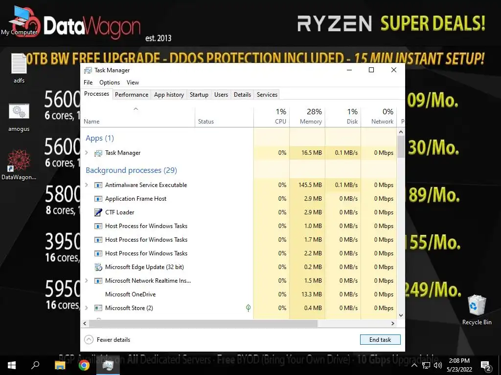Expand the Microsoft Store (2) row
The height and width of the screenshot is (375, 501).
tap(86, 308)
